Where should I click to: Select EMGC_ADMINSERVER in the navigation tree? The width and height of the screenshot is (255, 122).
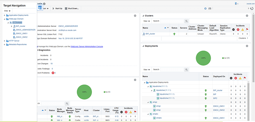(26, 30)
